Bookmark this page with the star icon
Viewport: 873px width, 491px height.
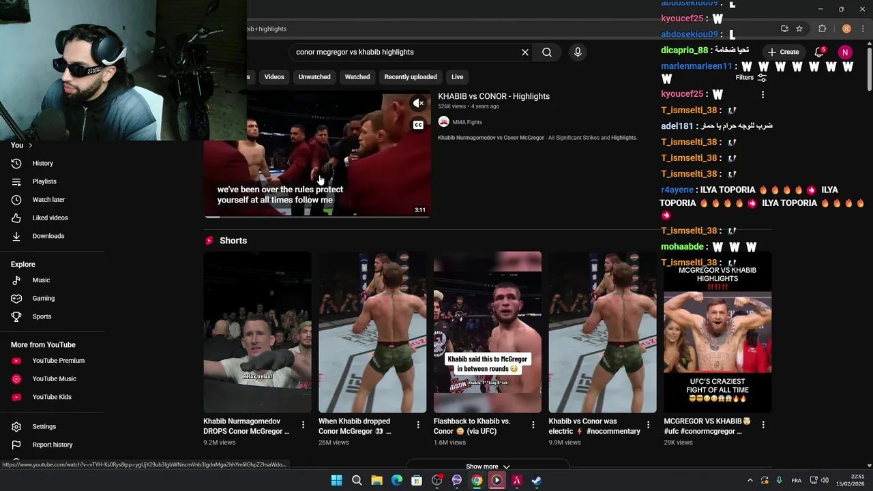pos(799,29)
